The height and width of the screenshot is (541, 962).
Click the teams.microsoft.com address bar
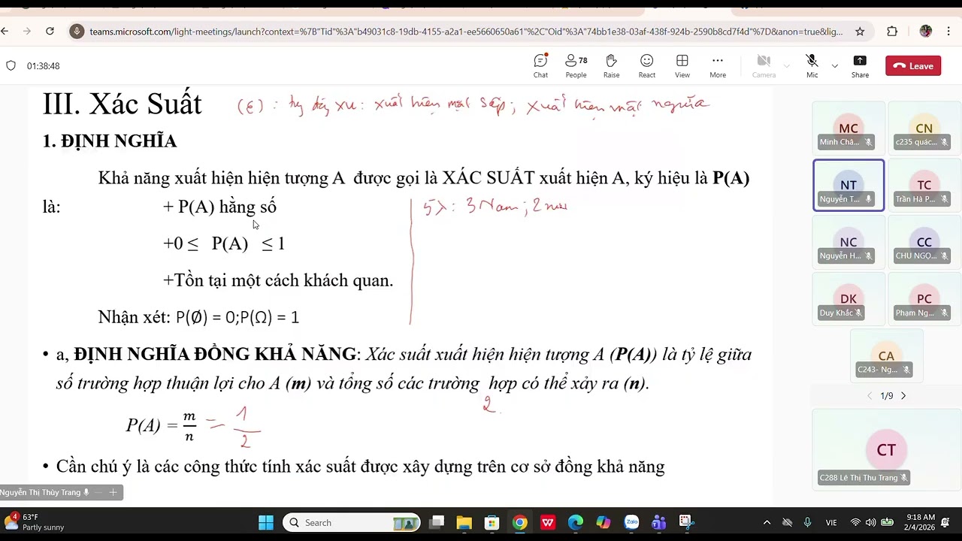point(466,32)
